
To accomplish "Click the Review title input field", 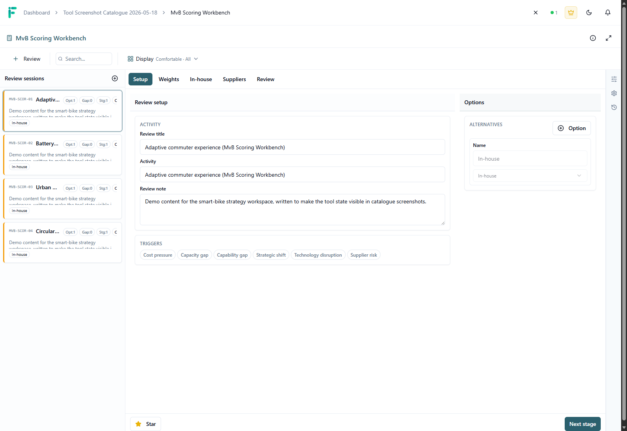I will pyautogui.click(x=292, y=147).
